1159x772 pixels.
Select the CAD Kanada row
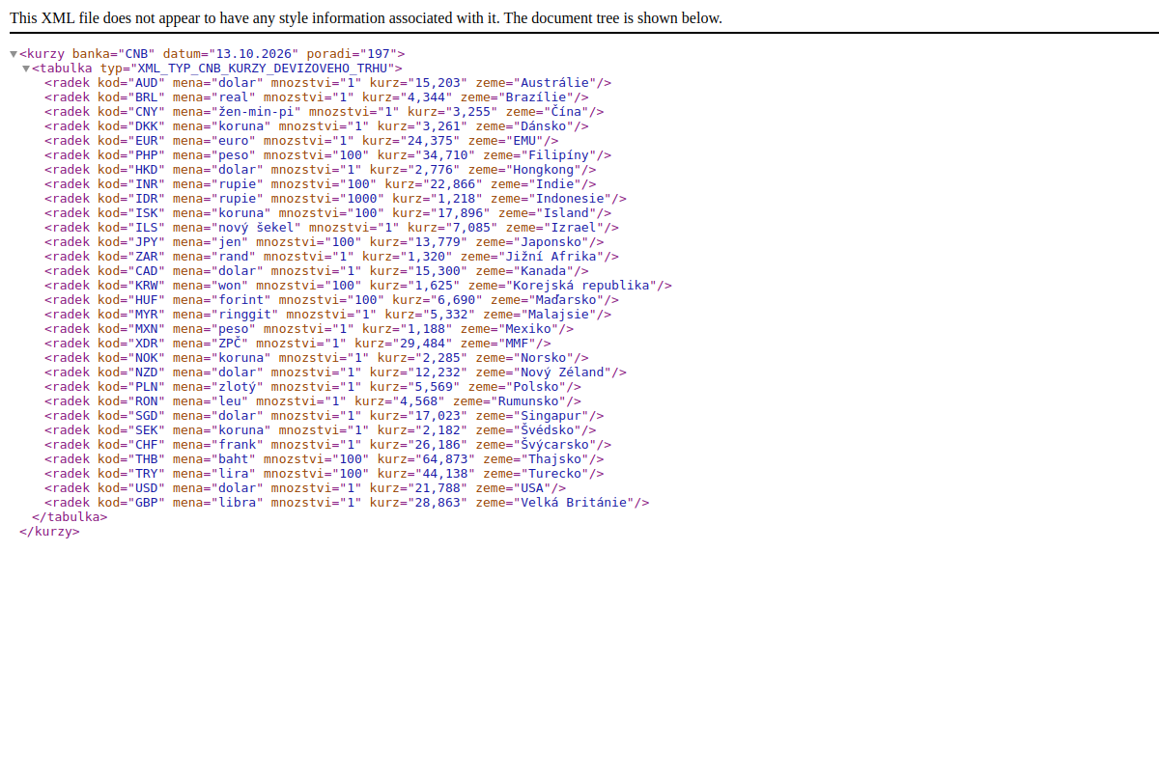pos(316,271)
